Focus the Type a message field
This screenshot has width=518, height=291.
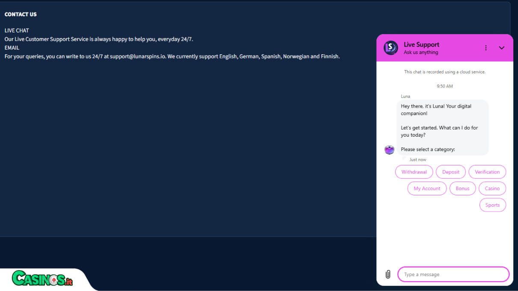click(x=453, y=274)
